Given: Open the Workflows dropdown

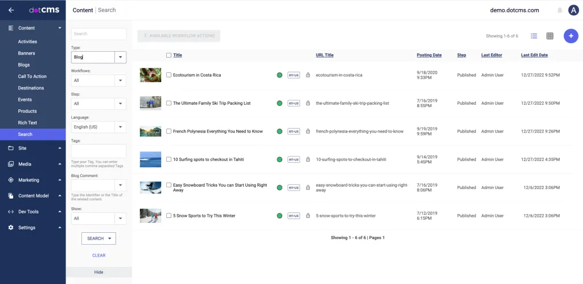Looking at the screenshot, I should pos(120,81).
